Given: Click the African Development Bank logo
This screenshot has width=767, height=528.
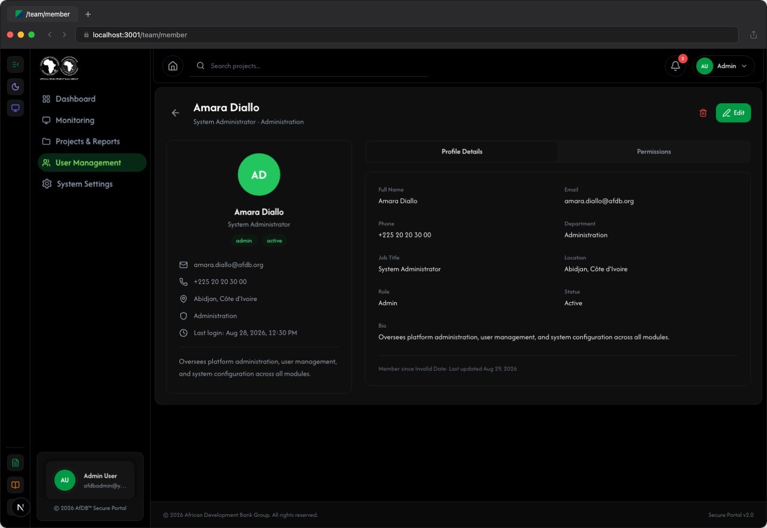Looking at the screenshot, I should click(x=59, y=68).
